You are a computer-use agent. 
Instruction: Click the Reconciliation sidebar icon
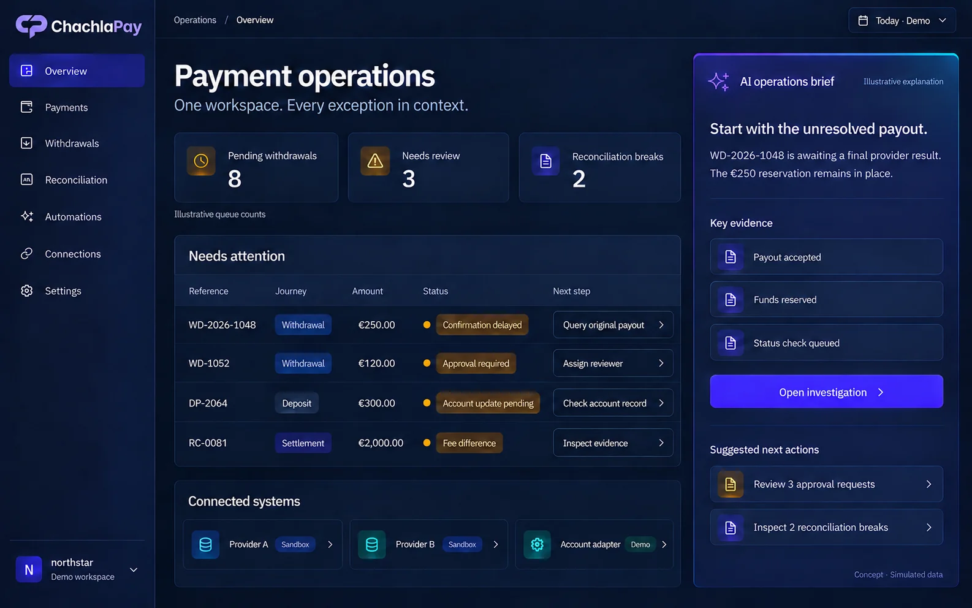26,180
